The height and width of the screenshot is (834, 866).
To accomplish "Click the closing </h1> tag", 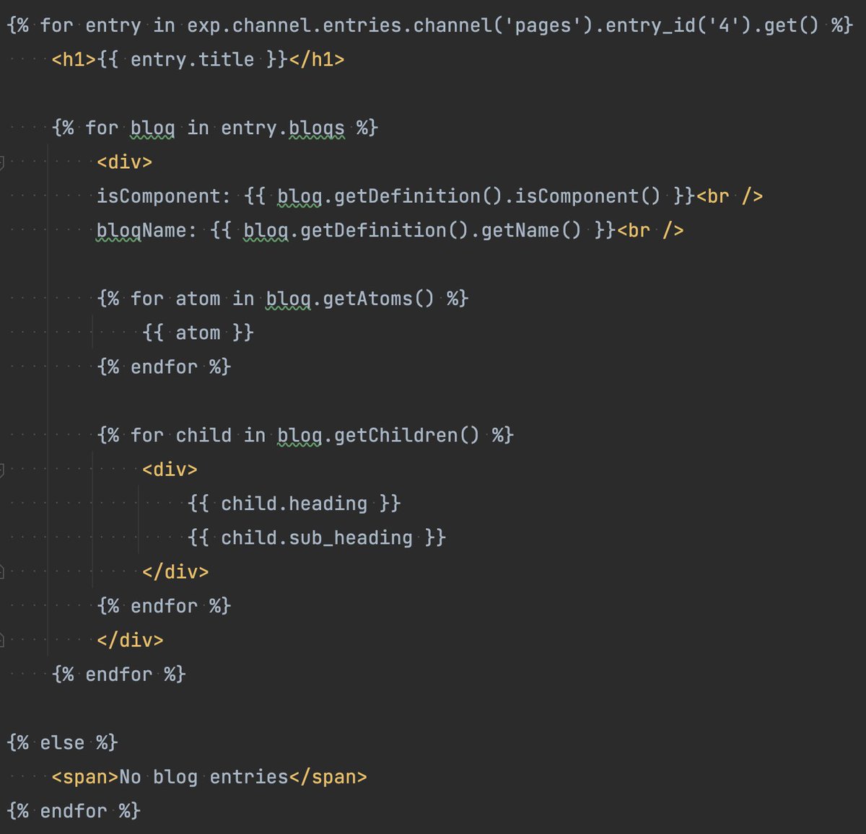I will pos(317,59).
